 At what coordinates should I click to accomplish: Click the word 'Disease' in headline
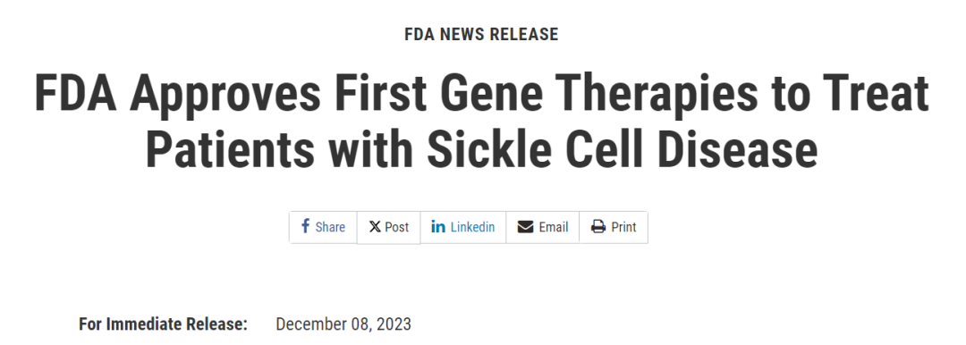[737, 149]
